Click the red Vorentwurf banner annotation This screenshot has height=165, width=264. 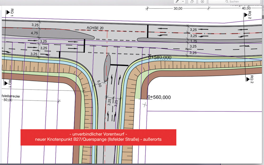tap(98, 137)
